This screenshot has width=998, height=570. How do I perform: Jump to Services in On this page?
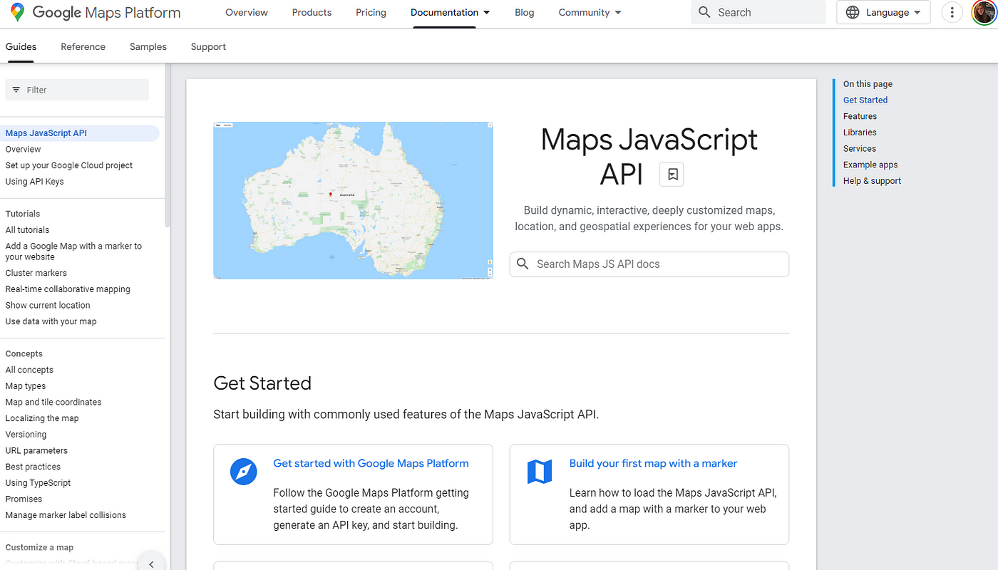point(860,149)
